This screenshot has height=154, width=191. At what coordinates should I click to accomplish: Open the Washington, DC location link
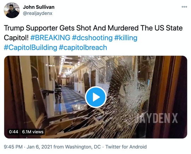[83, 147]
